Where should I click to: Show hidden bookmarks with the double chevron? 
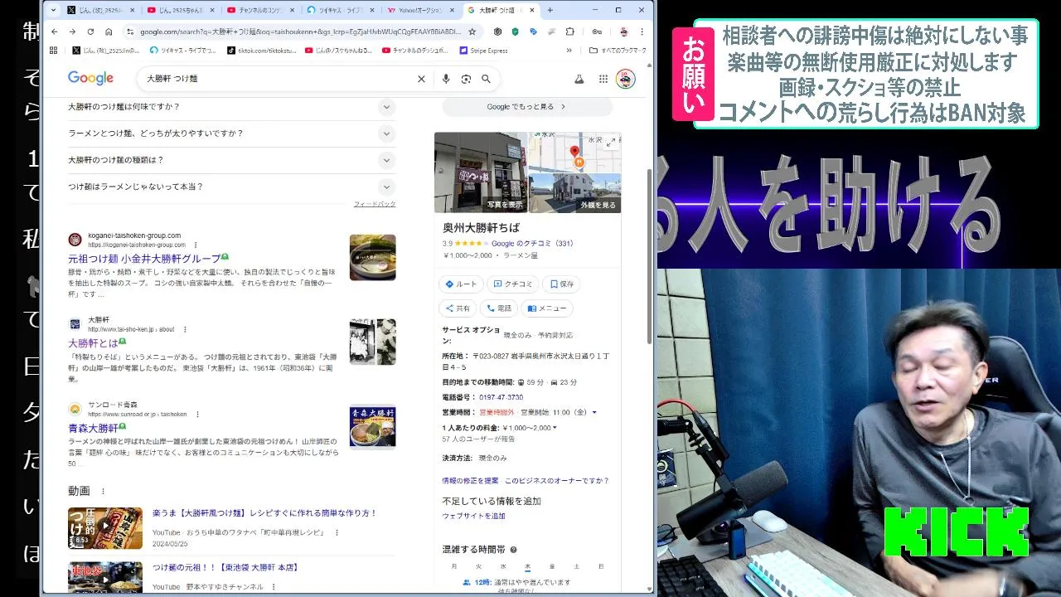(x=569, y=50)
